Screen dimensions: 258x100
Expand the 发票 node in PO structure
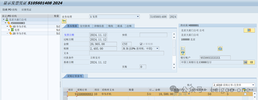click(9, 30)
